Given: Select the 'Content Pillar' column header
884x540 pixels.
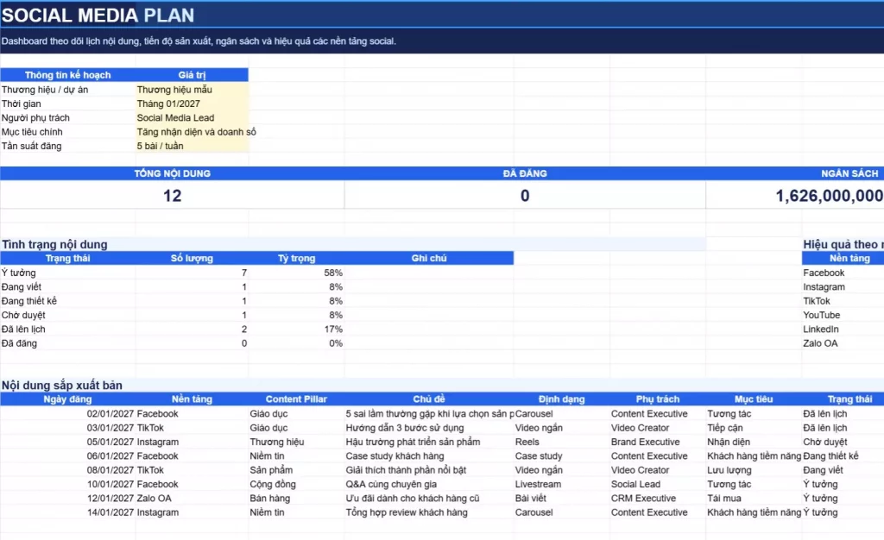Looking at the screenshot, I should pyautogui.click(x=296, y=399).
